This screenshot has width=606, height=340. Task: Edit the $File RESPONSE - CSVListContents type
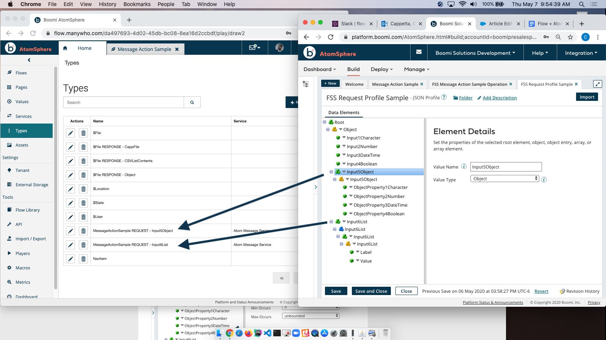pyautogui.click(x=70, y=161)
